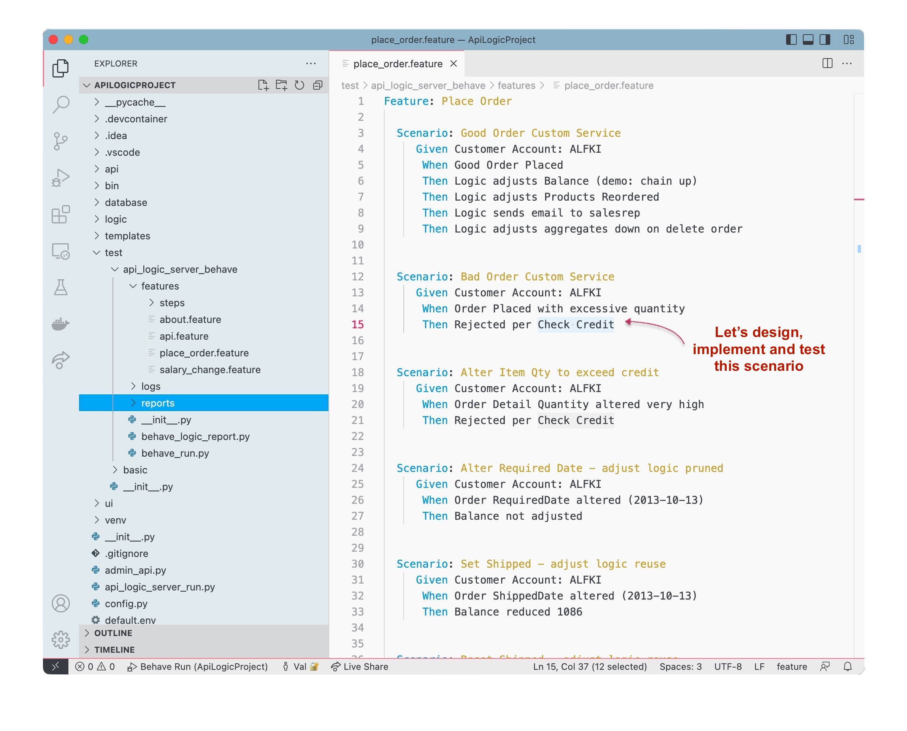Click the editor overview ruler scrollbar
This screenshot has width=907, height=731.
pos(859,337)
